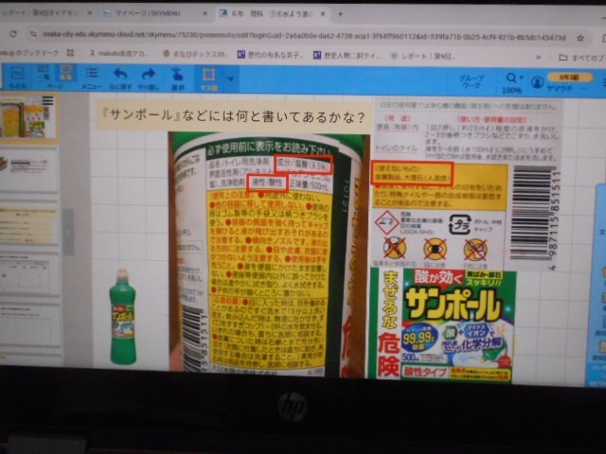Open the まなびポックス bookmark
The image size is (606, 454).
pos(194,54)
